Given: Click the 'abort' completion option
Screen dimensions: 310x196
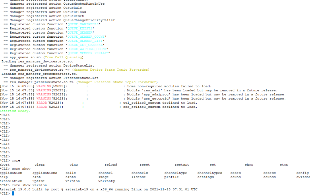Looking at the screenshot, I should (5, 165).
